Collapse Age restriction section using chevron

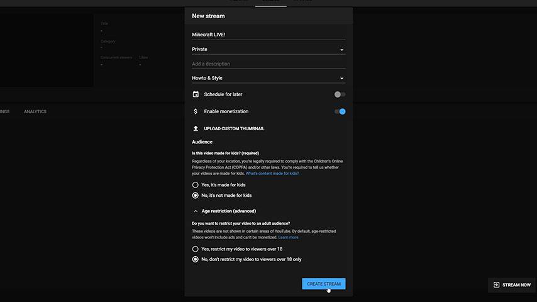tap(196, 211)
